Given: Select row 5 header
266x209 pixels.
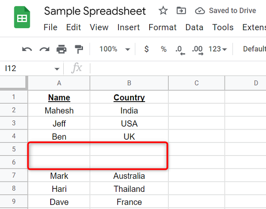Looking at the screenshot, I should pos(13,149).
